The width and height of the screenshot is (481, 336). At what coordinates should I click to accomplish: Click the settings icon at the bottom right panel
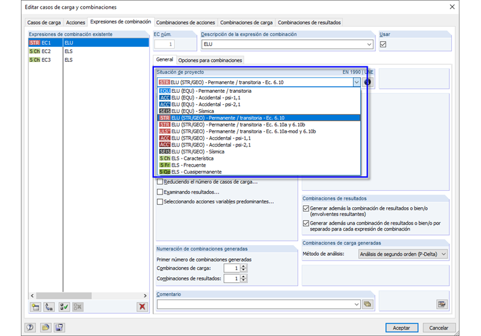442,304
